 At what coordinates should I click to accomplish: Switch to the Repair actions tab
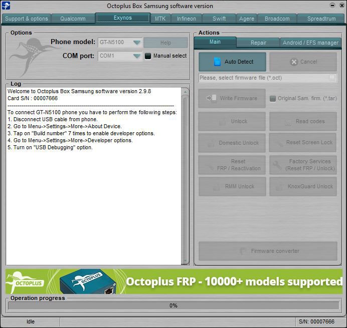[x=258, y=43]
